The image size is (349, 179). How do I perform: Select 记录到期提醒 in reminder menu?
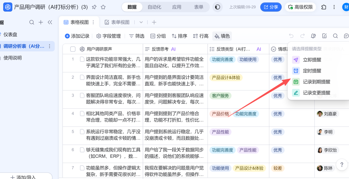[x=316, y=82]
